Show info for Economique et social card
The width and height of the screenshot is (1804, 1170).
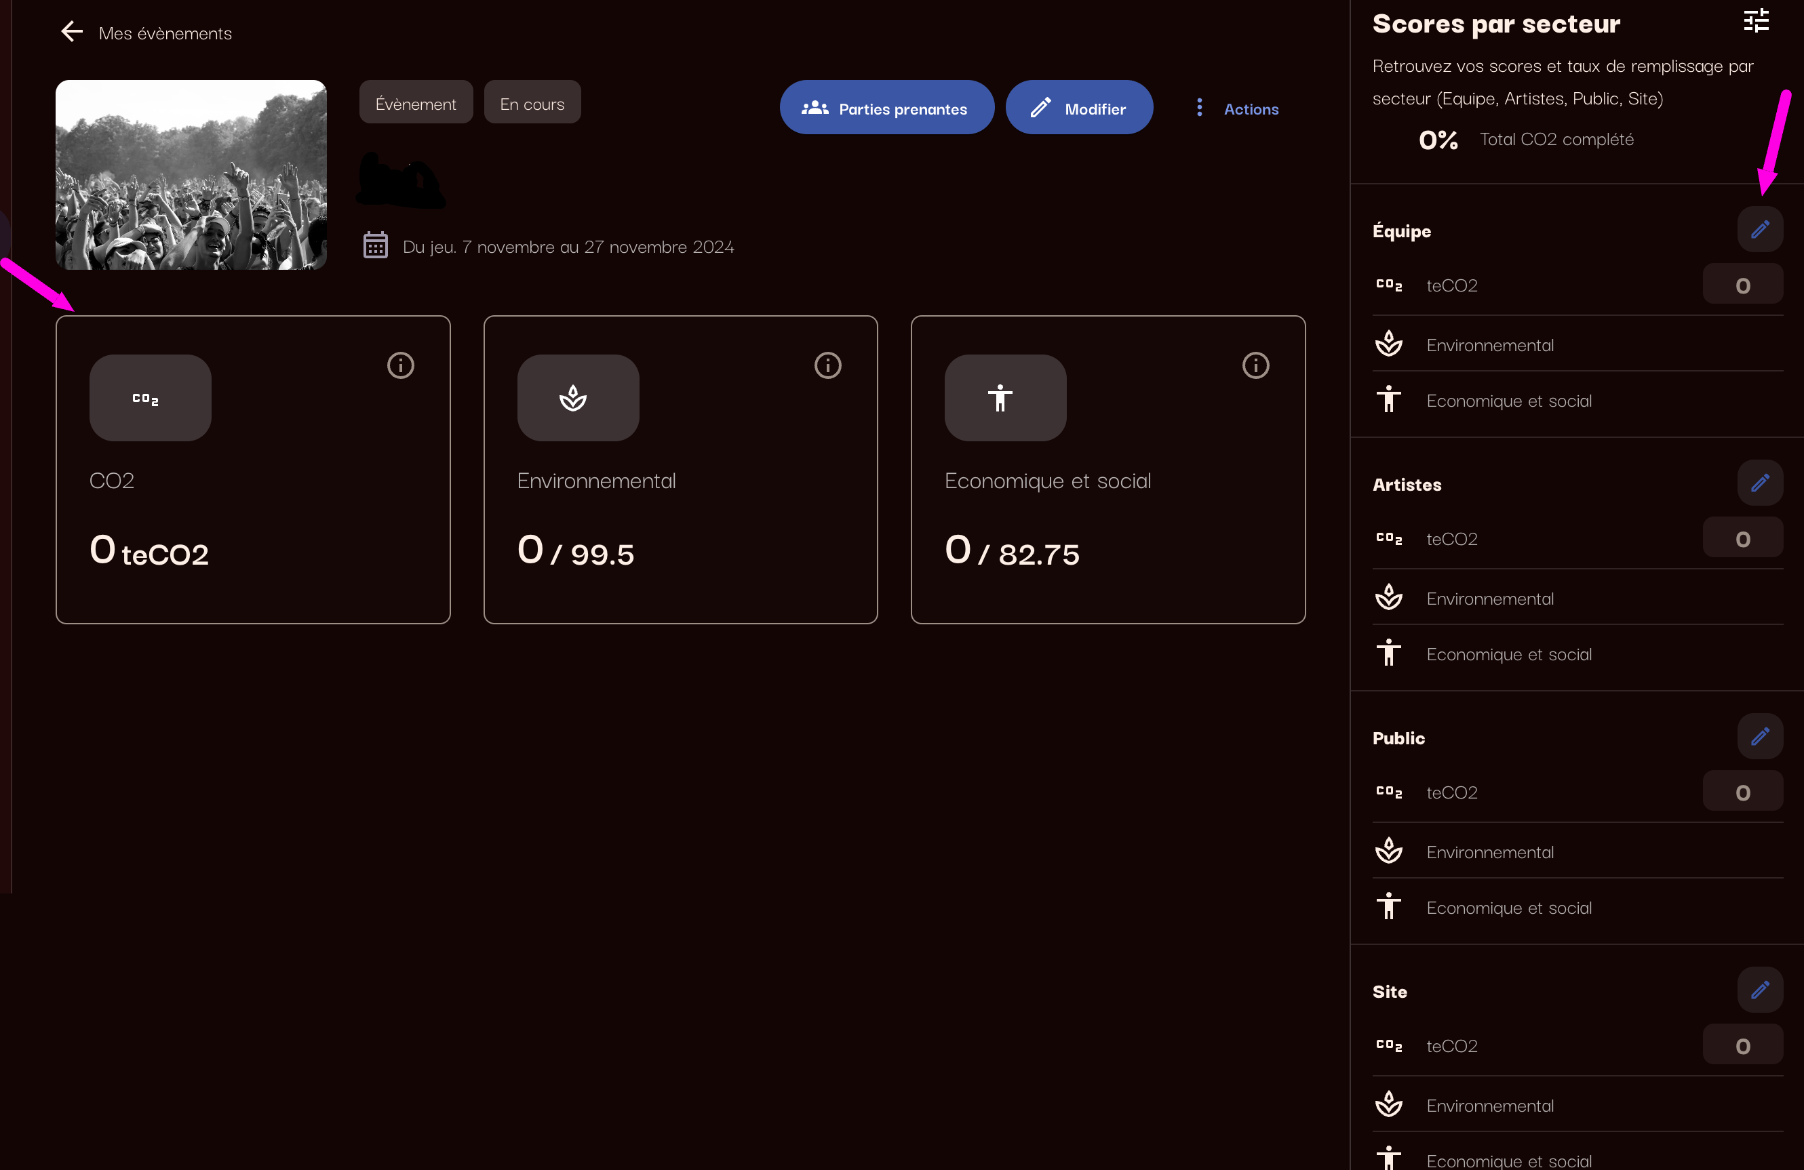1255,365
